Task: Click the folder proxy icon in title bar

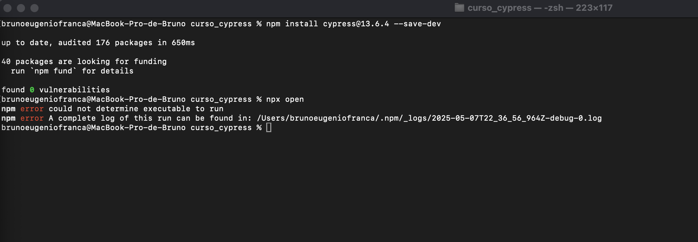Action: [459, 8]
